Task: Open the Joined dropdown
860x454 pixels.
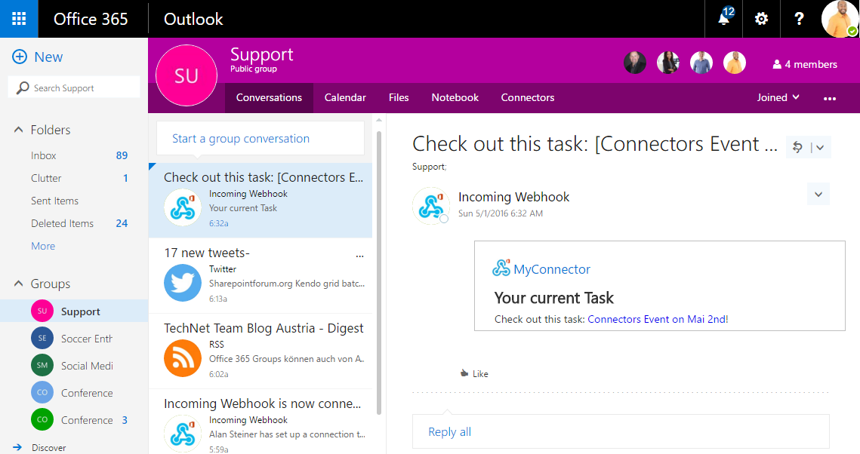Action: pos(778,97)
